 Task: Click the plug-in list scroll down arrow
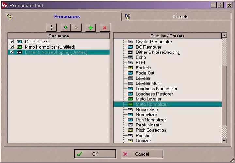(x=224, y=141)
